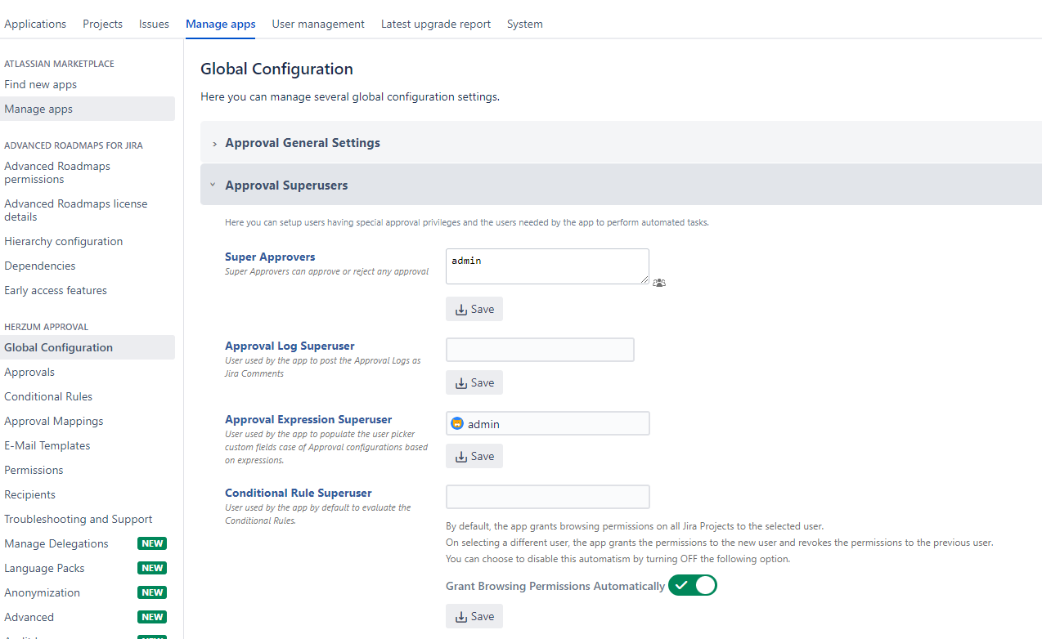This screenshot has width=1042, height=639.
Task: Click the NEW badge next to Manage Delegations
Action: 152,543
